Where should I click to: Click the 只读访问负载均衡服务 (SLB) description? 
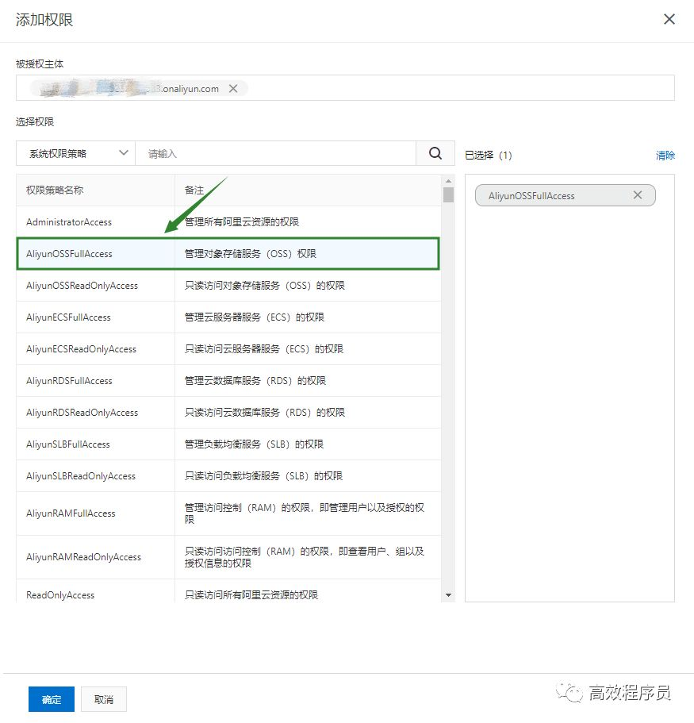[x=263, y=476]
